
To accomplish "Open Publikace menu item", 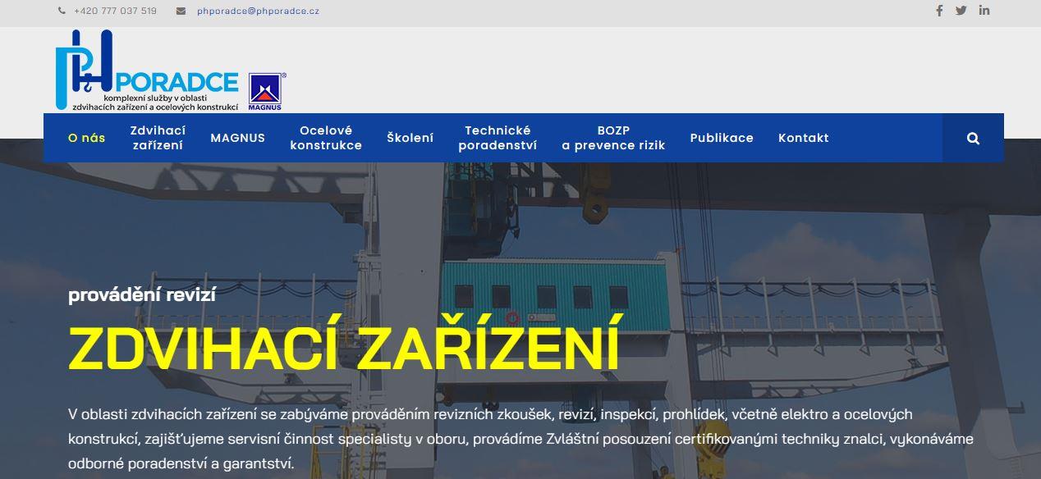I will point(722,138).
